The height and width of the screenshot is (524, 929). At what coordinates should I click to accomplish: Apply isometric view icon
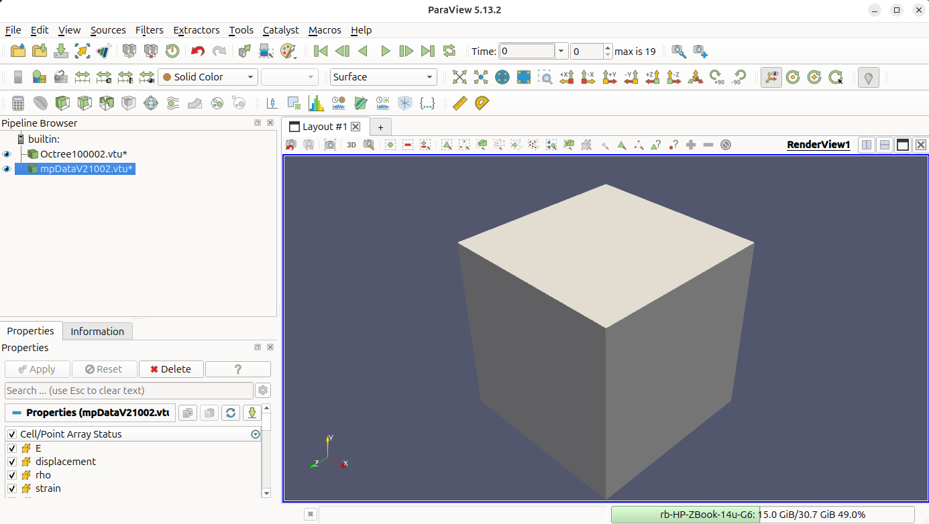[696, 77]
